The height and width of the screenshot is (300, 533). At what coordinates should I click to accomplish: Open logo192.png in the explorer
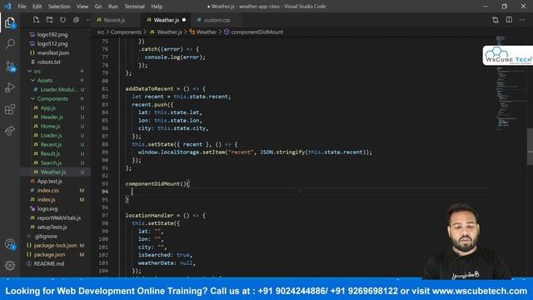[52, 34]
